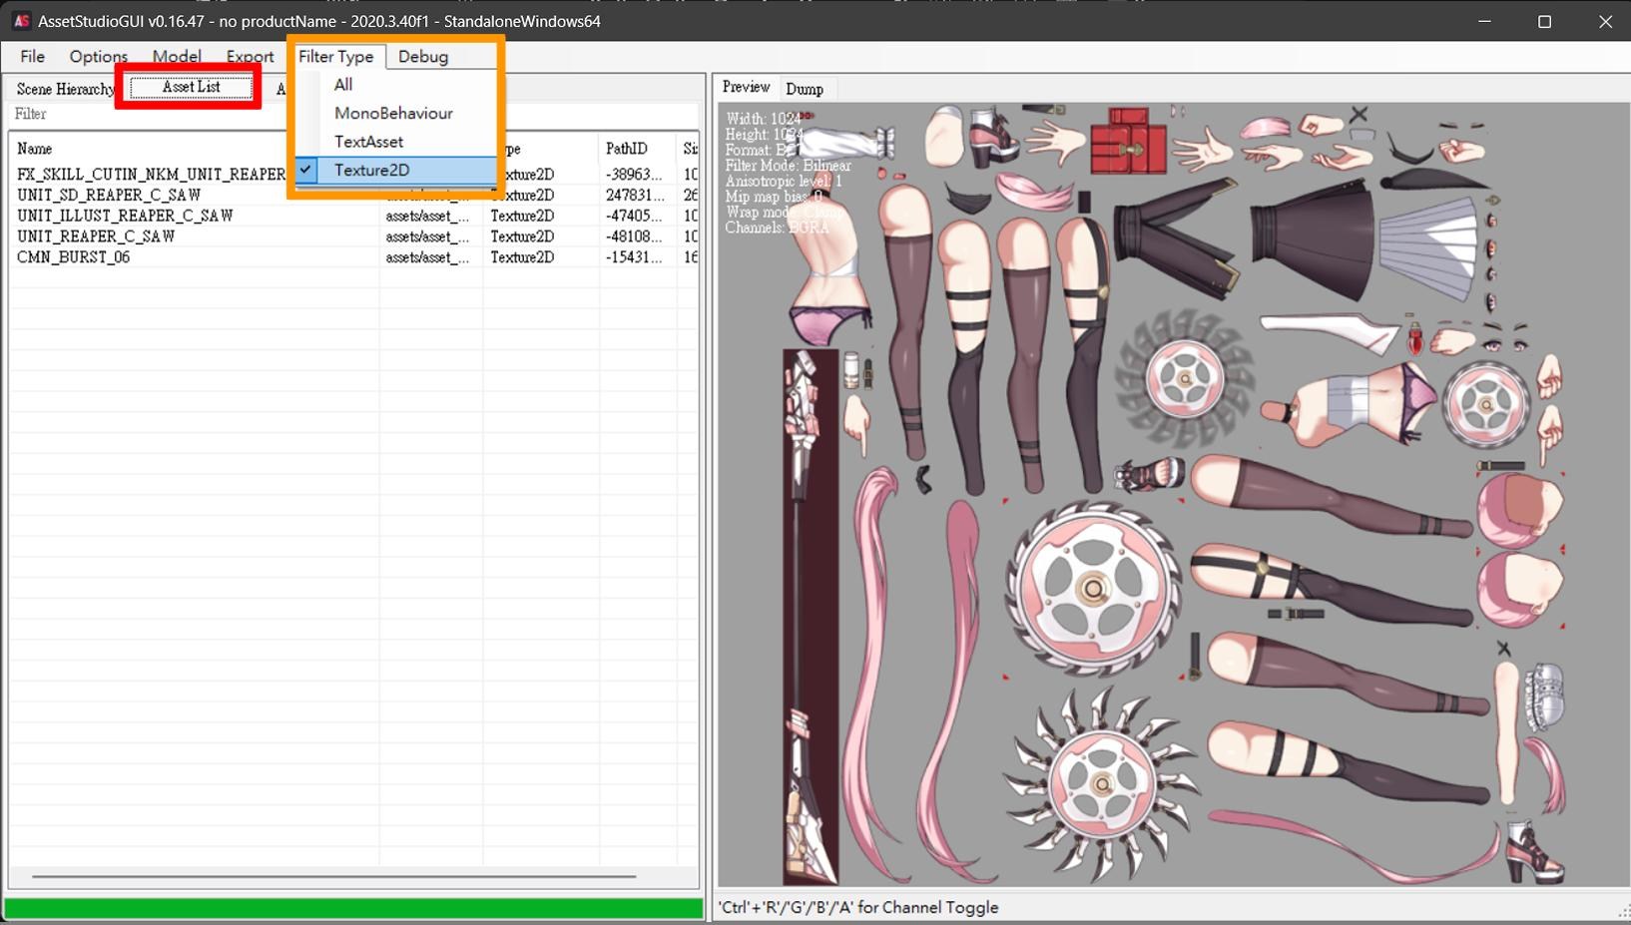Image resolution: width=1631 pixels, height=925 pixels.
Task: Click the AssetStudio app icon in title bar
Action: click(x=20, y=21)
